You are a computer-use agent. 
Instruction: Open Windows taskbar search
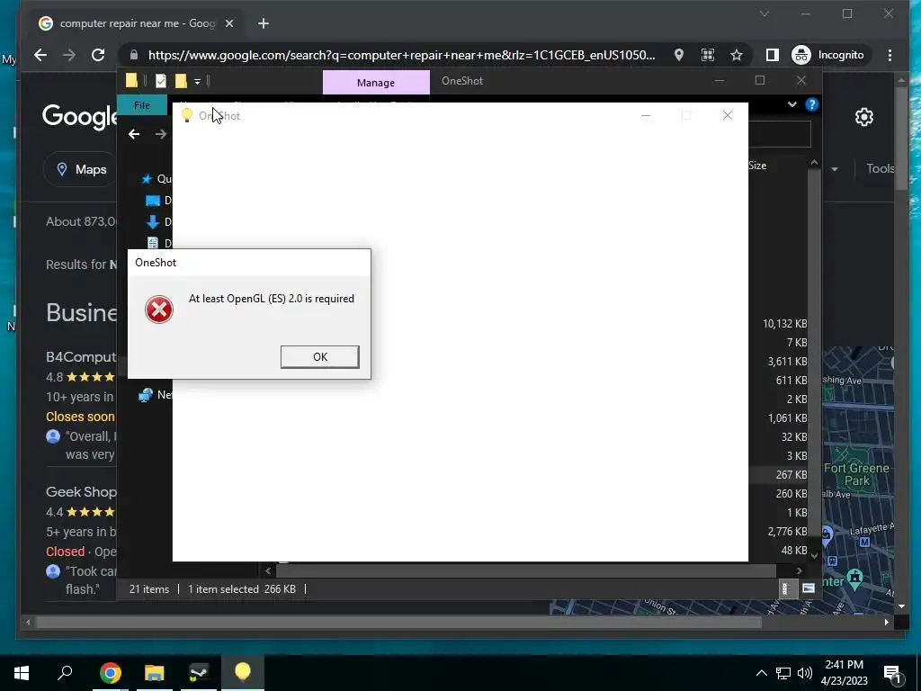click(x=65, y=673)
